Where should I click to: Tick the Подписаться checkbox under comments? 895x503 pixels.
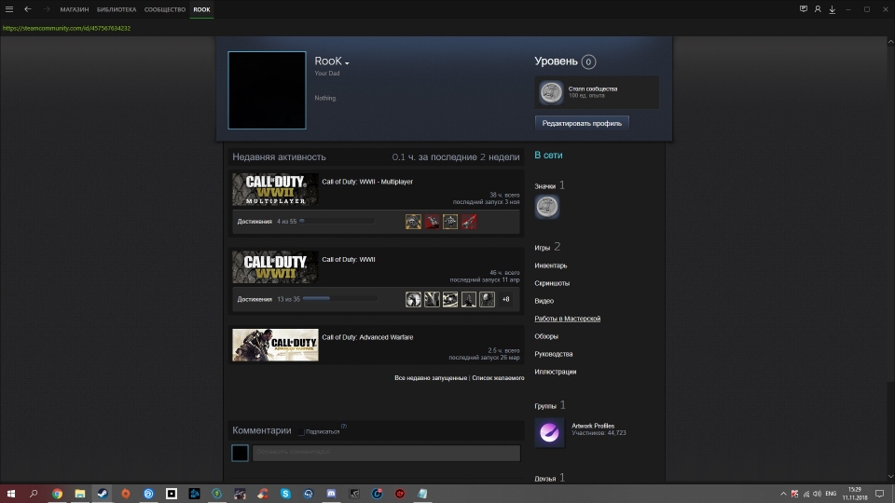pyautogui.click(x=301, y=431)
